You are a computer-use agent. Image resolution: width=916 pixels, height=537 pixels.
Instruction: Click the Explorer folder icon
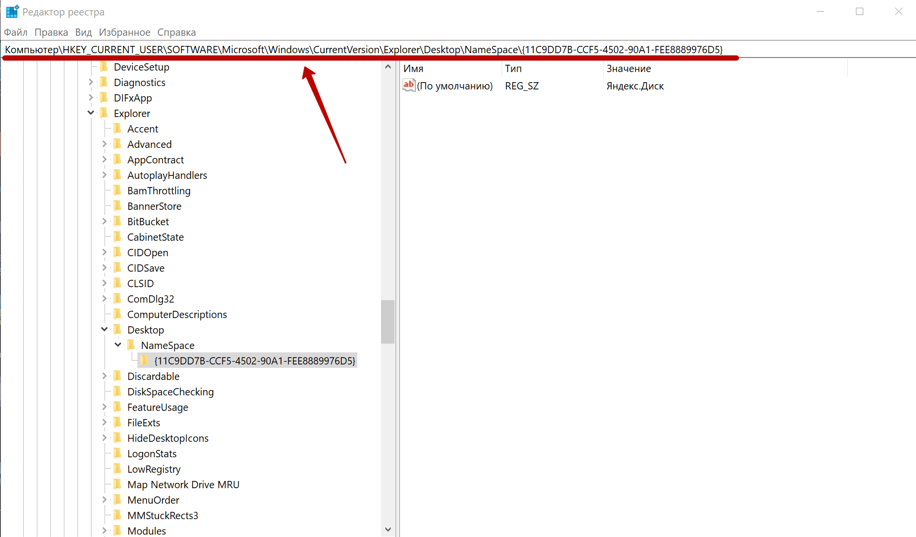(104, 113)
